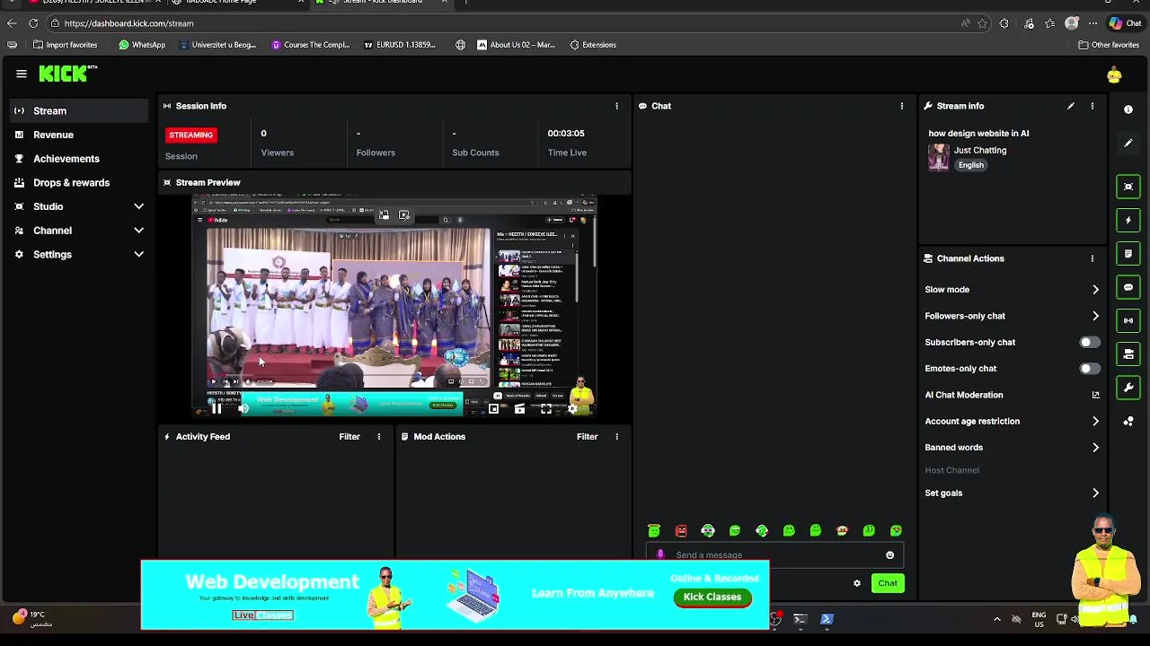Toggle the broadcast signal icon in right toolbar
1150x646 pixels.
(x=1128, y=320)
